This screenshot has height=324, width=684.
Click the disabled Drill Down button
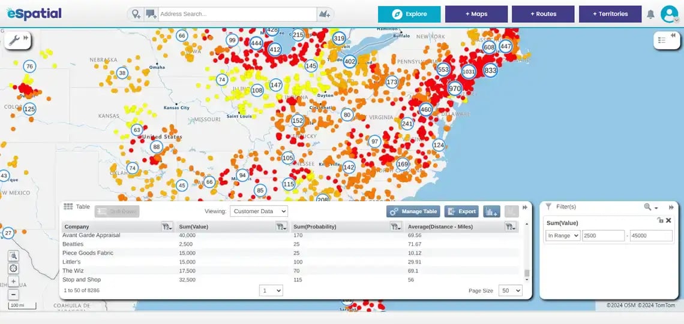pyautogui.click(x=117, y=211)
